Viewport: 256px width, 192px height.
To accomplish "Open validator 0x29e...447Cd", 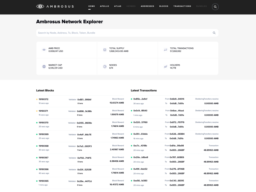I will pyautogui.click(x=84, y=181).
